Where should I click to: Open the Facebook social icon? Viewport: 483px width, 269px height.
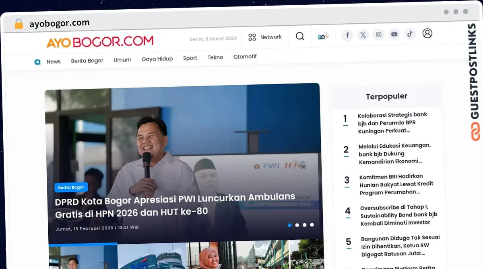(x=347, y=35)
